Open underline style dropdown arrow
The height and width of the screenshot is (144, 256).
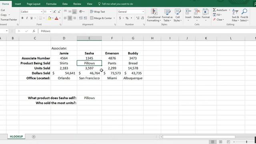coord(35,18)
